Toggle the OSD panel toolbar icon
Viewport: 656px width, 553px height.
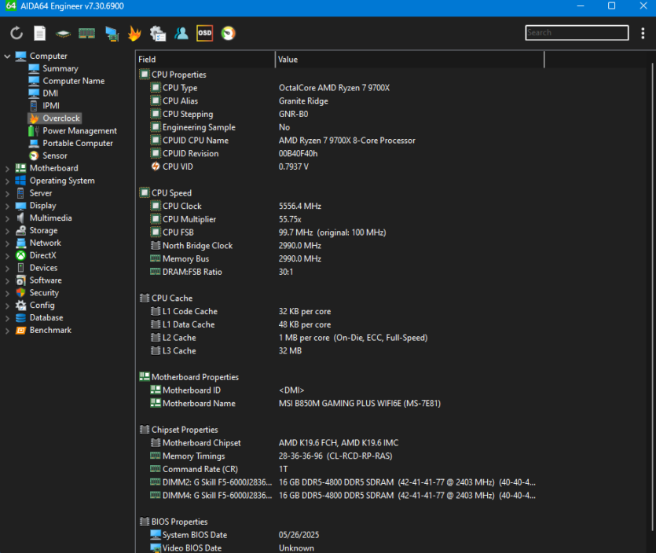(x=204, y=33)
